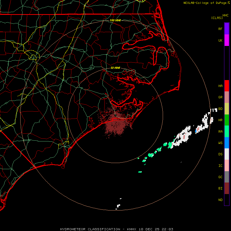Click the GC gray legend swatch
Screen dimensions: 231x231
tap(227, 177)
